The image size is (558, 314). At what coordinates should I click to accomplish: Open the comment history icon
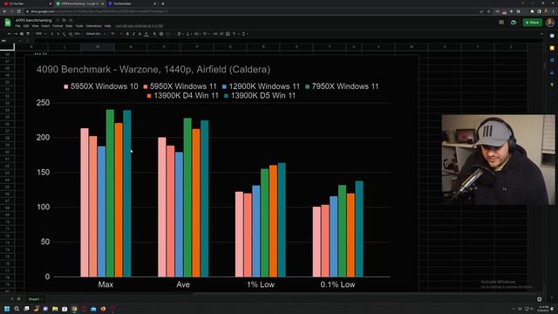click(x=501, y=23)
